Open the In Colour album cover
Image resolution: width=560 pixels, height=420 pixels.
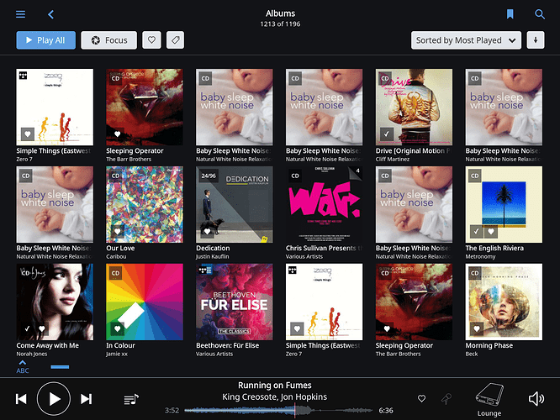coord(145,302)
